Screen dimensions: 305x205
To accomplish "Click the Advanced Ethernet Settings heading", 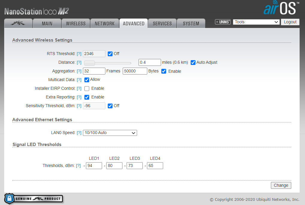I will [x=42, y=120].
